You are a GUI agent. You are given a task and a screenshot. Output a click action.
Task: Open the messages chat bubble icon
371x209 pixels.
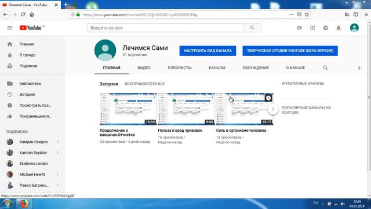(x=326, y=28)
